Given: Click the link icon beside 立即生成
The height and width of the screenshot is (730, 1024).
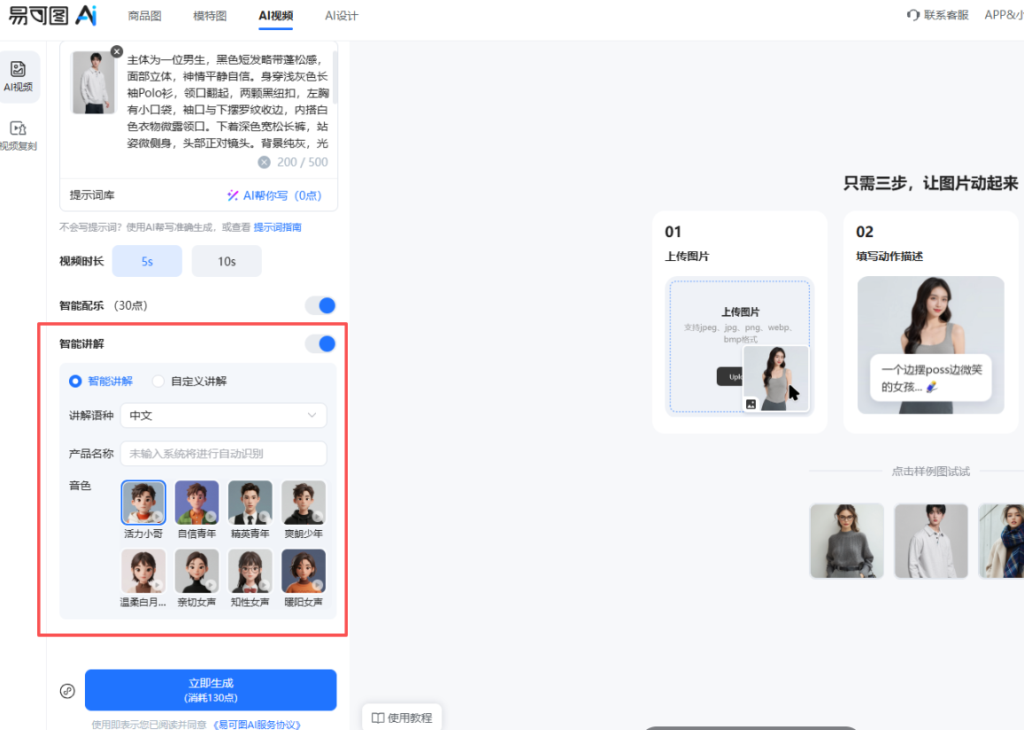Looking at the screenshot, I should tap(67, 691).
